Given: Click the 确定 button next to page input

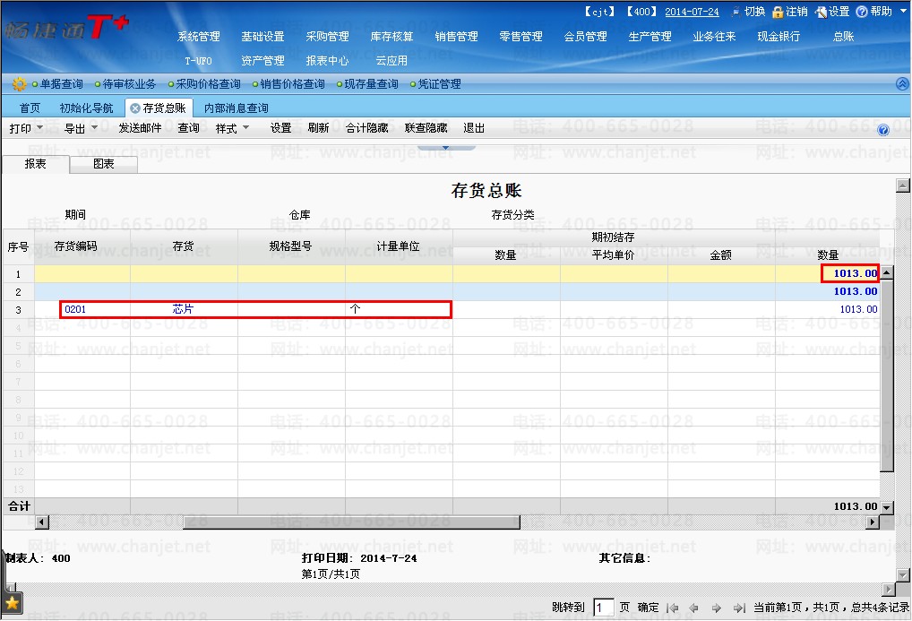Looking at the screenshot, I should (648, 608).
